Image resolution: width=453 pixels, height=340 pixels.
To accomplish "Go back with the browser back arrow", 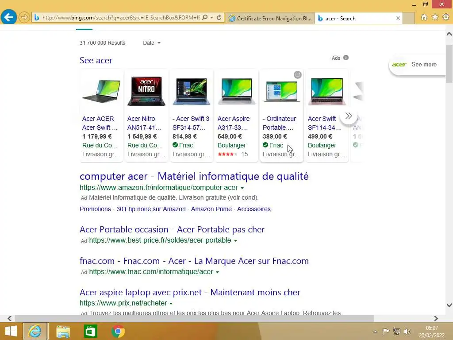I will click(9, 17).
